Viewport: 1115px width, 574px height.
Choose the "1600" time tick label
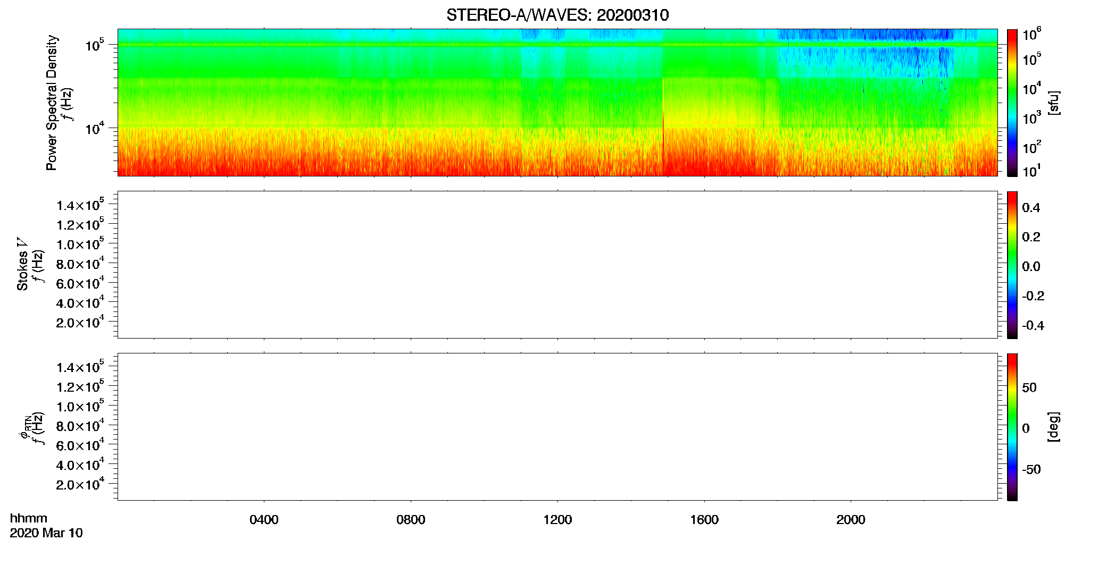(x=704, y=520)
